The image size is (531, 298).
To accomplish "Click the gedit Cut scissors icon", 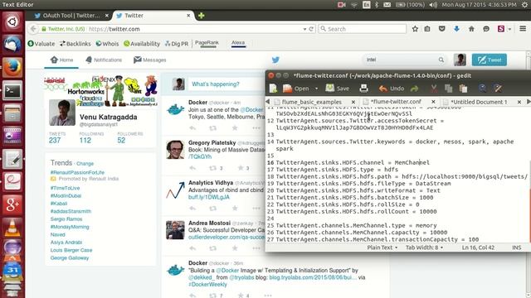I will coord(433,89).
